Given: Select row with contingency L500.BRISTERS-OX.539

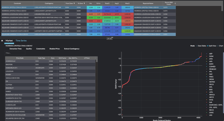Looking at the screenshot, I should tap(88, 14).
